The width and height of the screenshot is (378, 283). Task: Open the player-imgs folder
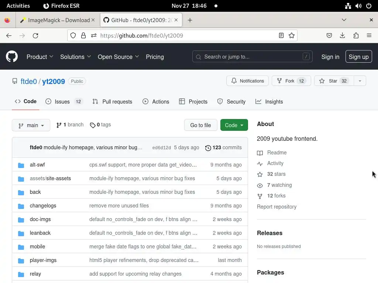(x=43, y=260)
